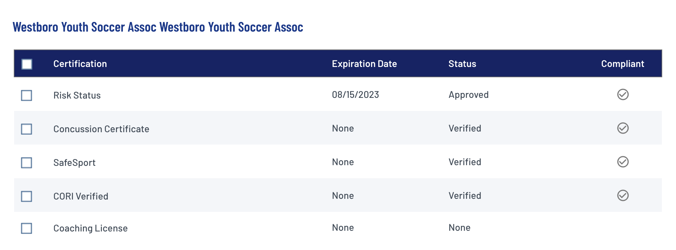The image size is (676, 250).
Task: Check the Risk Status row checkbox
Action: (x=27, y=95)
